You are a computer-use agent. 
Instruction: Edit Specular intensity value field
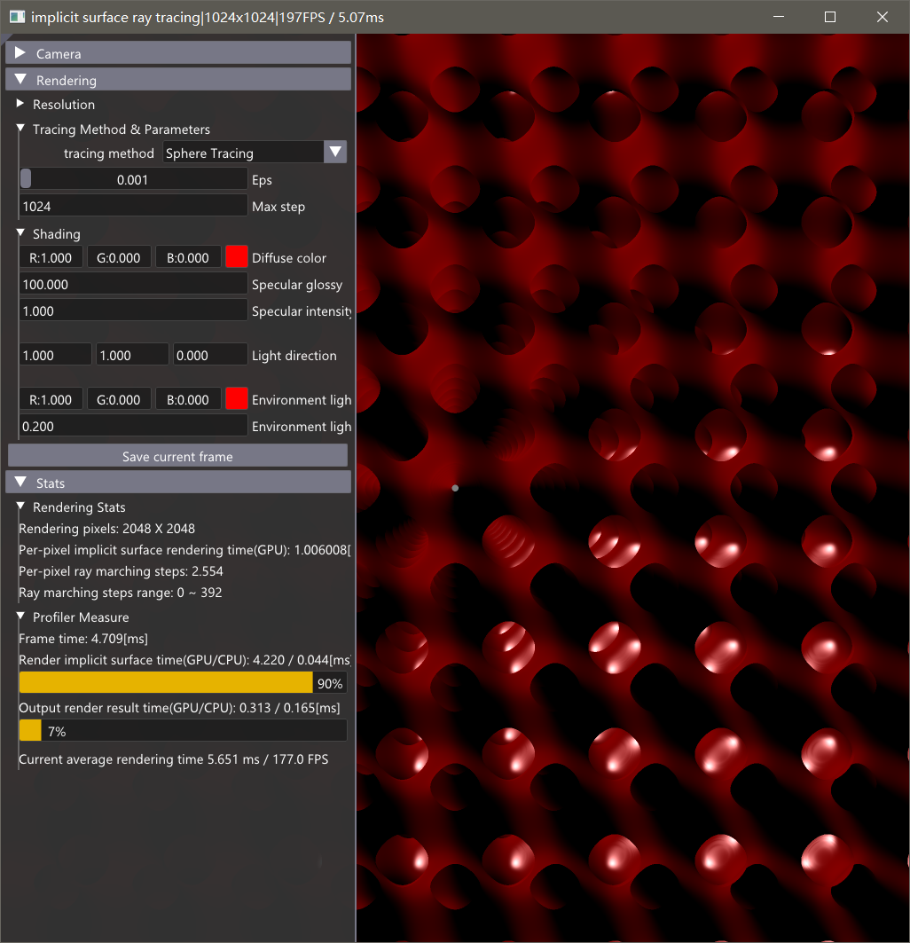(x=133, y=310)
